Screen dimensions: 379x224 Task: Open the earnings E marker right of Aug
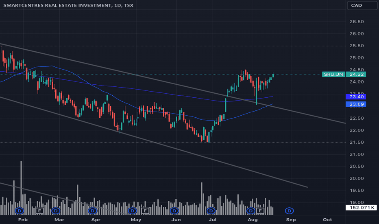pyautogui.click(x=260, y=211)
